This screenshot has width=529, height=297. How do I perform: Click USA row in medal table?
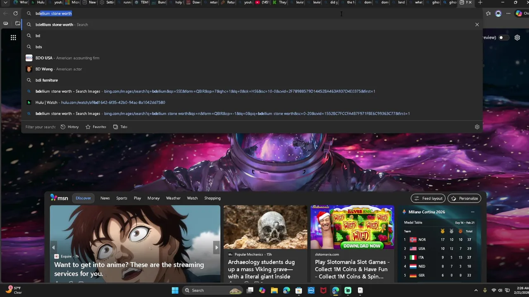click(x=438, y=248)
